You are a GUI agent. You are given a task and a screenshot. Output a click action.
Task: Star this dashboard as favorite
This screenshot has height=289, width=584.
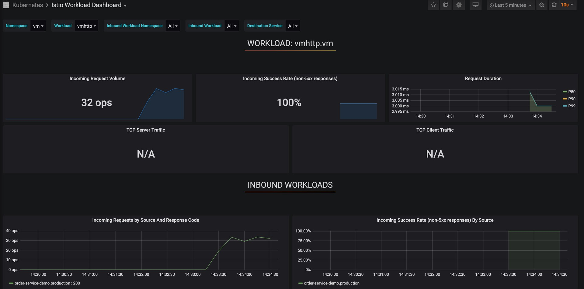433,5
